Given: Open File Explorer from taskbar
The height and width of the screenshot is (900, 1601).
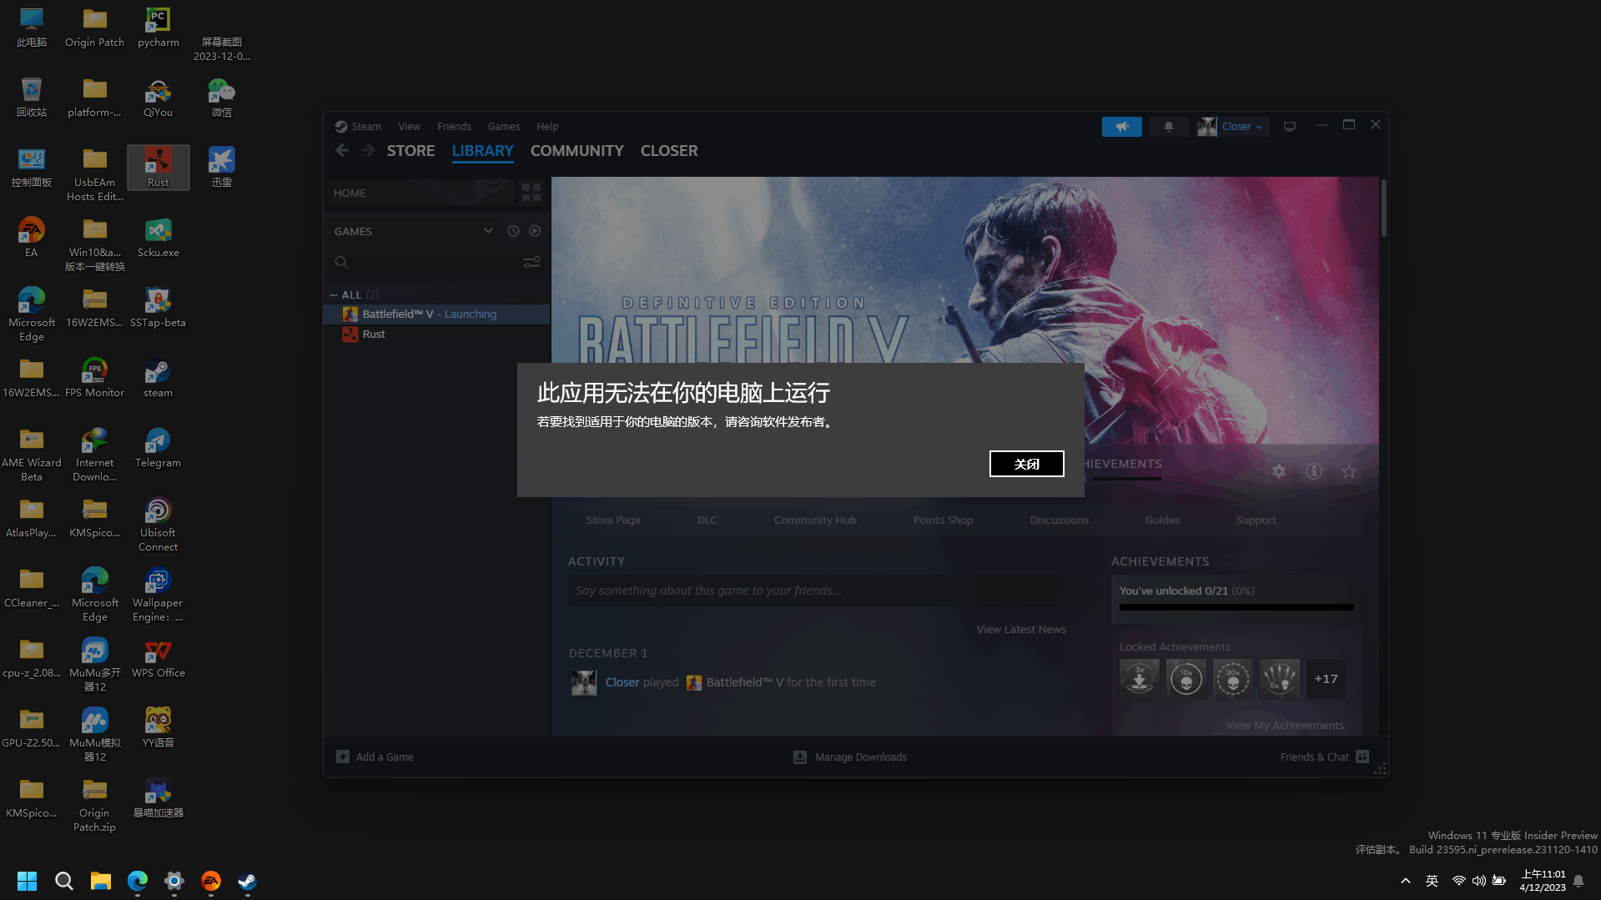Looking at the screenshot, I should [100, 881].
